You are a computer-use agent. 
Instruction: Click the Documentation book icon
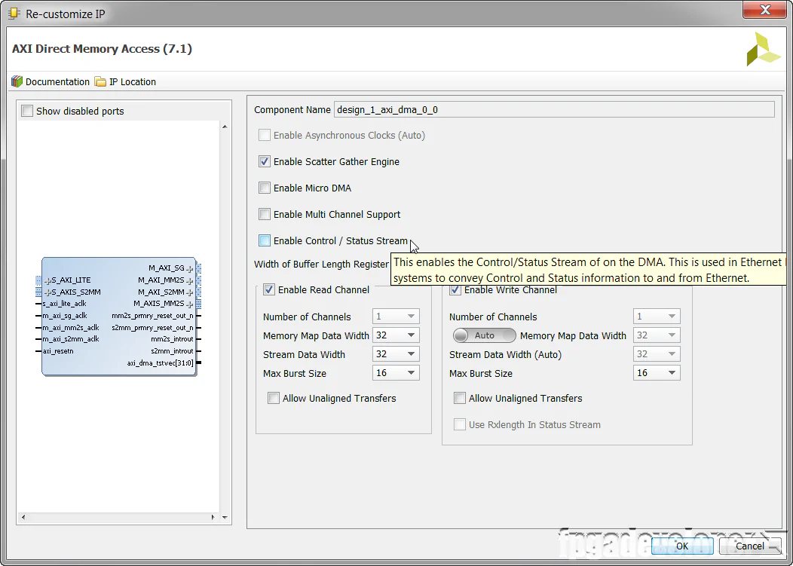click(17, 81)
